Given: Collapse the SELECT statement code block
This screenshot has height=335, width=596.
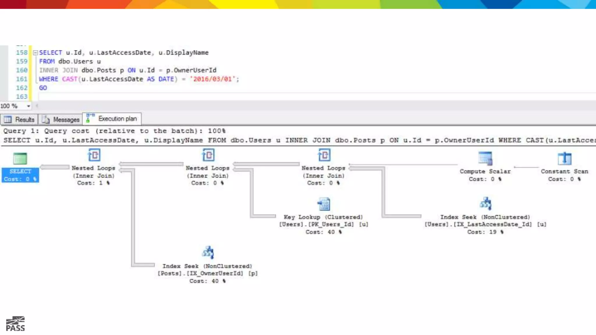Looking at the screenshot, I should pos(36,53).
